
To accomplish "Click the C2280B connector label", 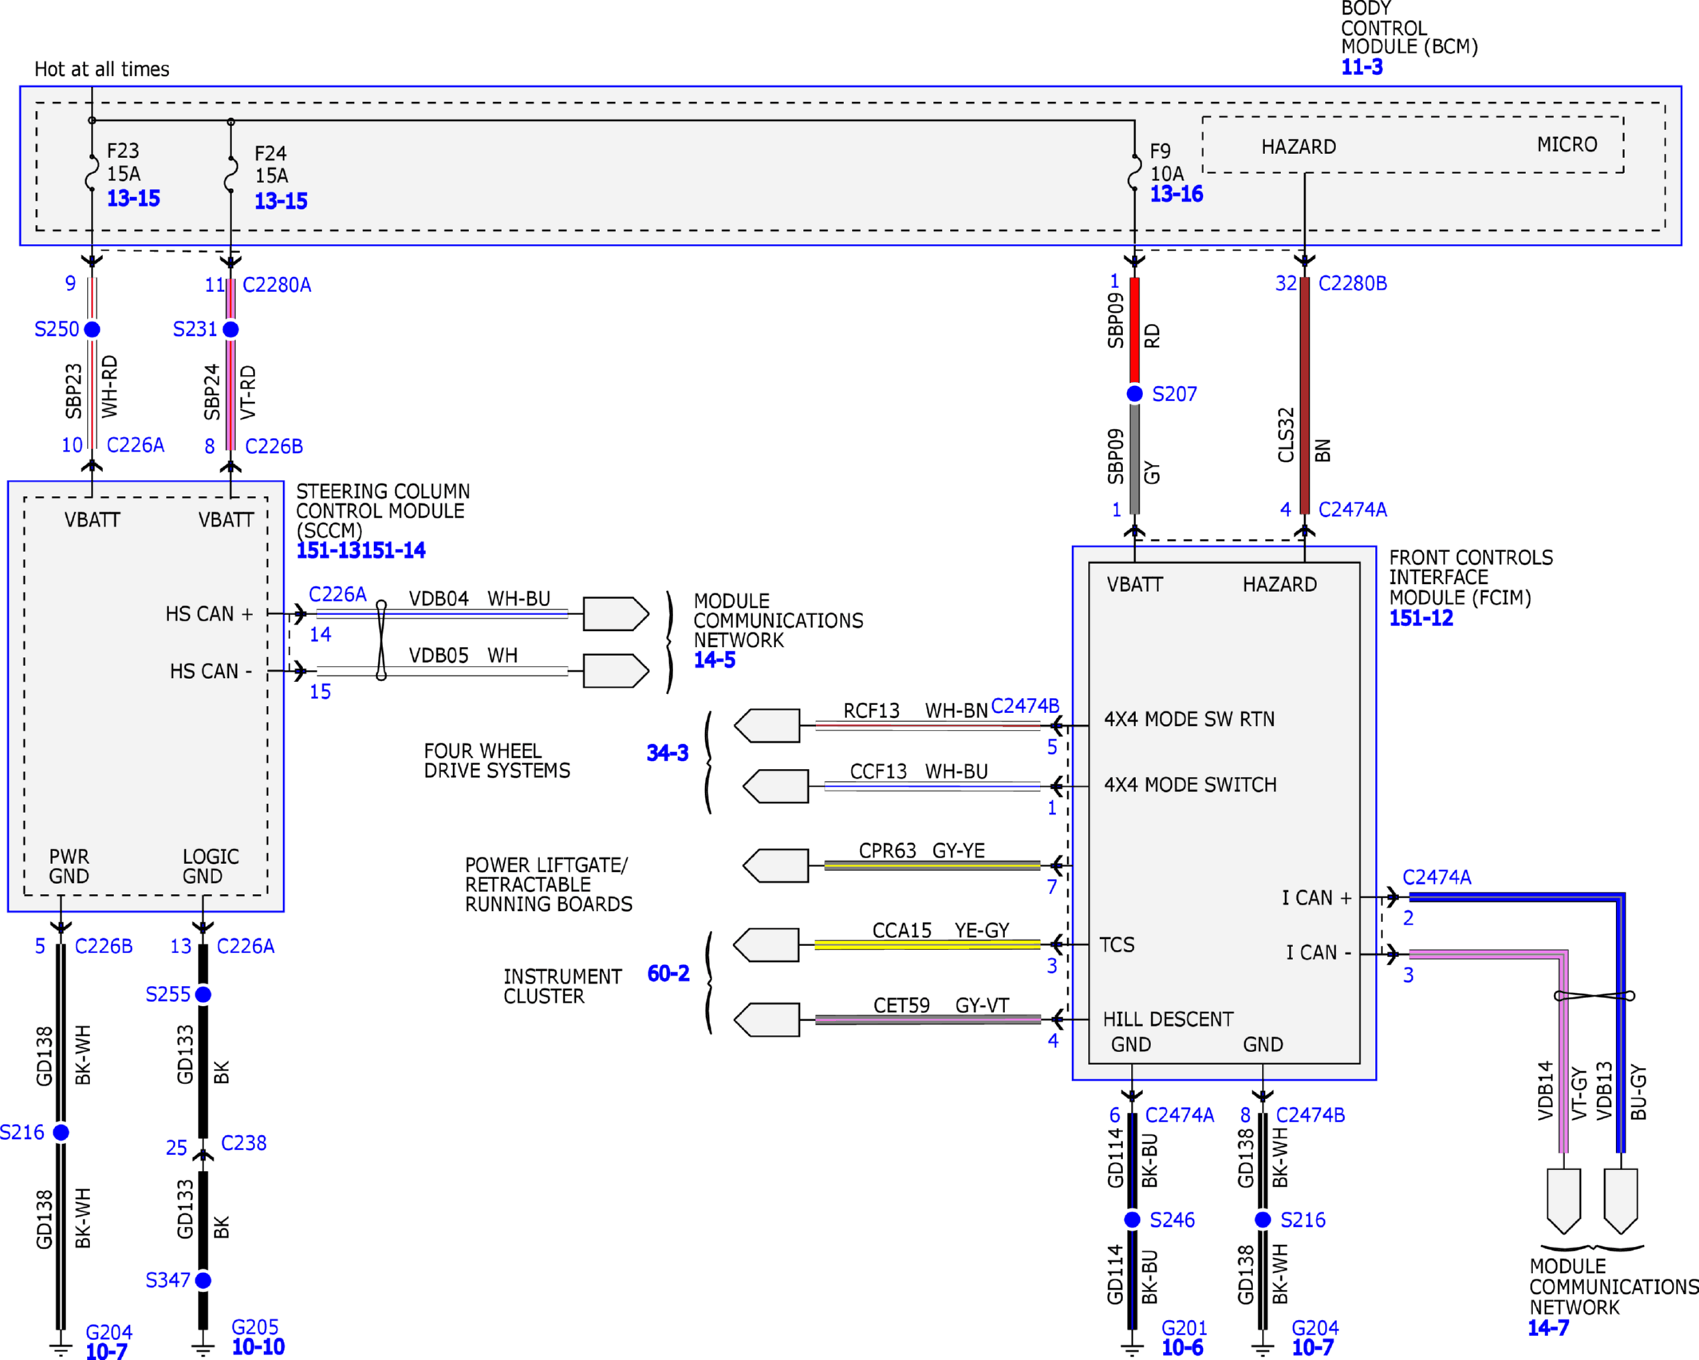I will point(1352,284).
